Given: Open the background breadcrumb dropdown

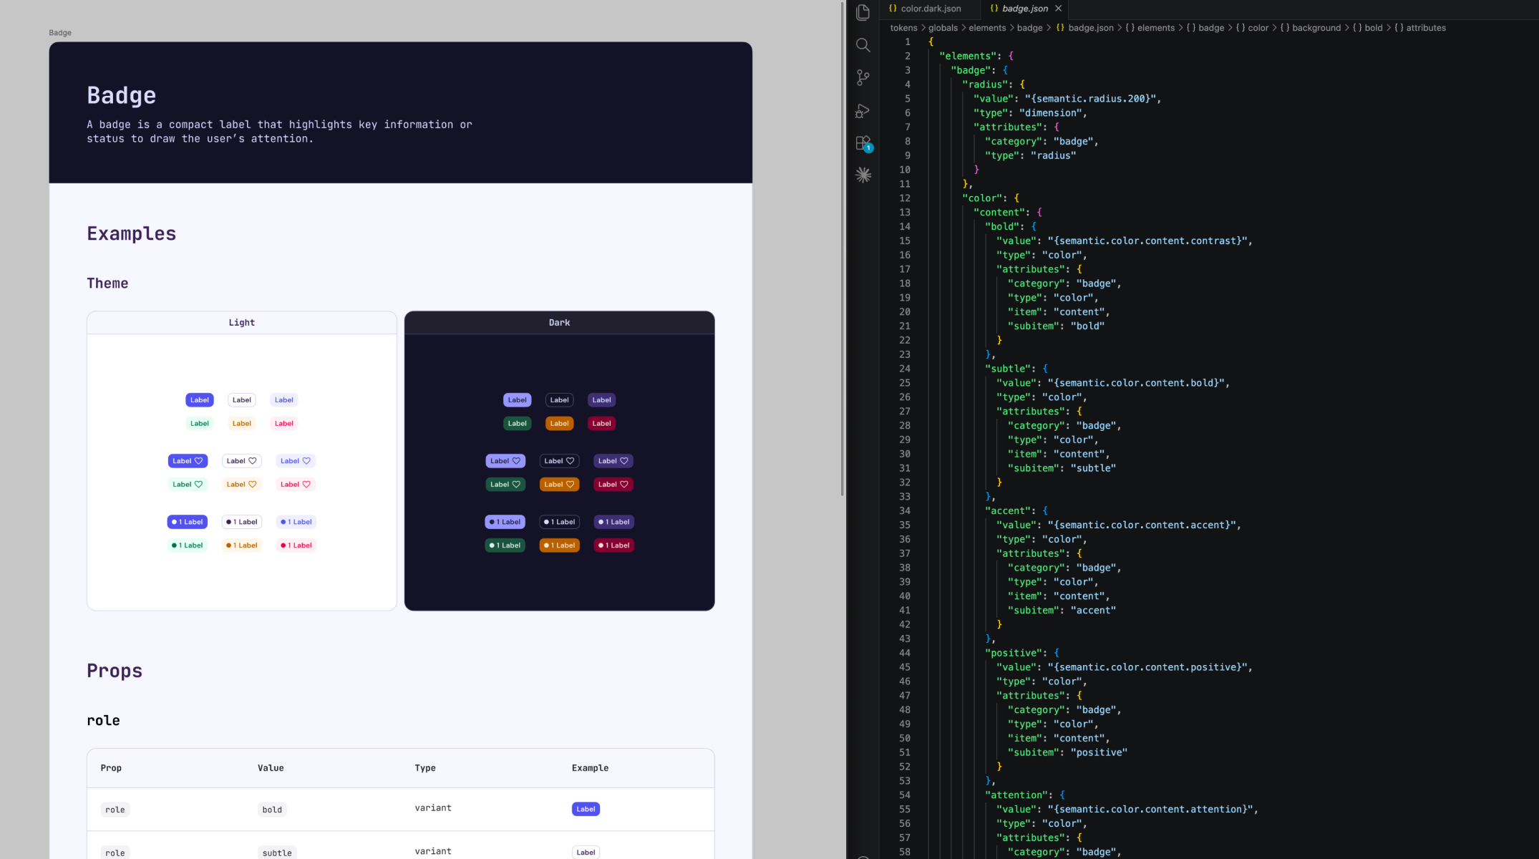Looking at the screenshot, I should pos(1312,27).
